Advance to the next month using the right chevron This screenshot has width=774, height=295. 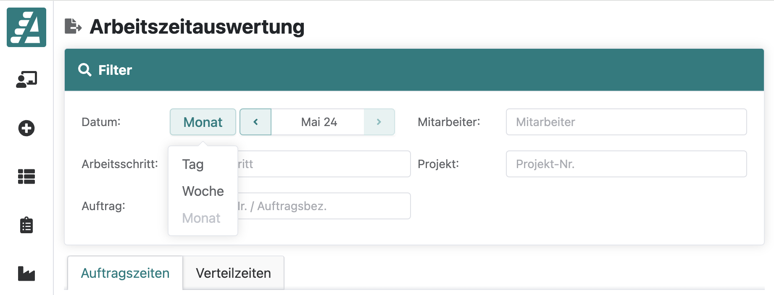pos(379,122)
